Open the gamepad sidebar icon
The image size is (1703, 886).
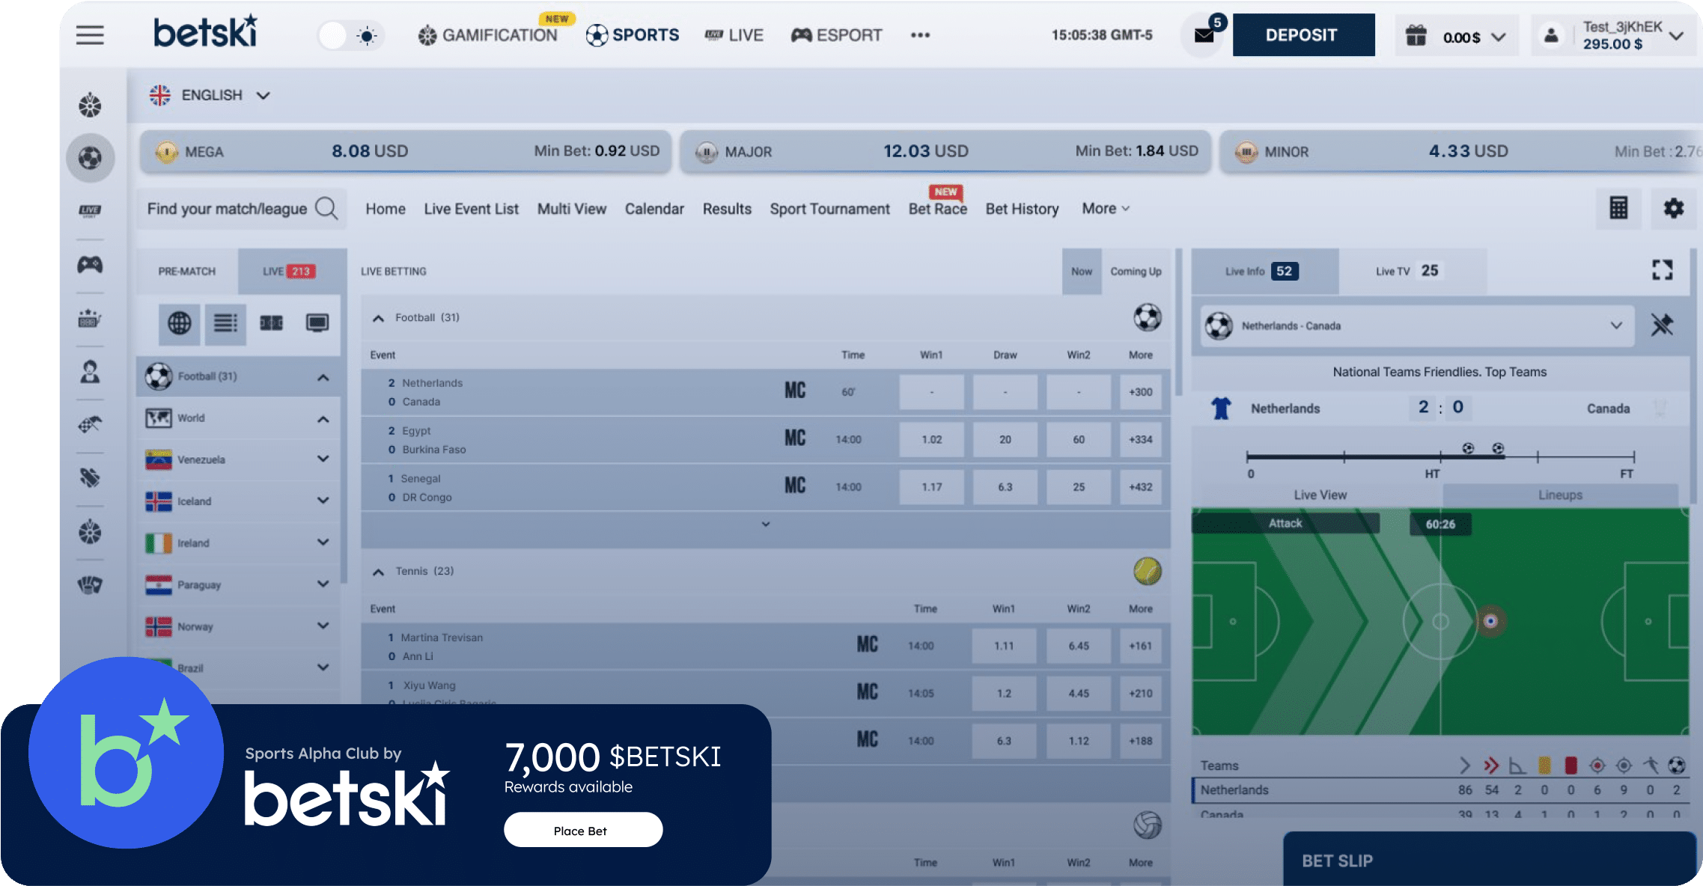[x=90, y=264]
